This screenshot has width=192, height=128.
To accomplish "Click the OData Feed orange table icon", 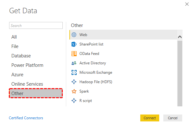I will pyautogui.click(x=74, y=54).
